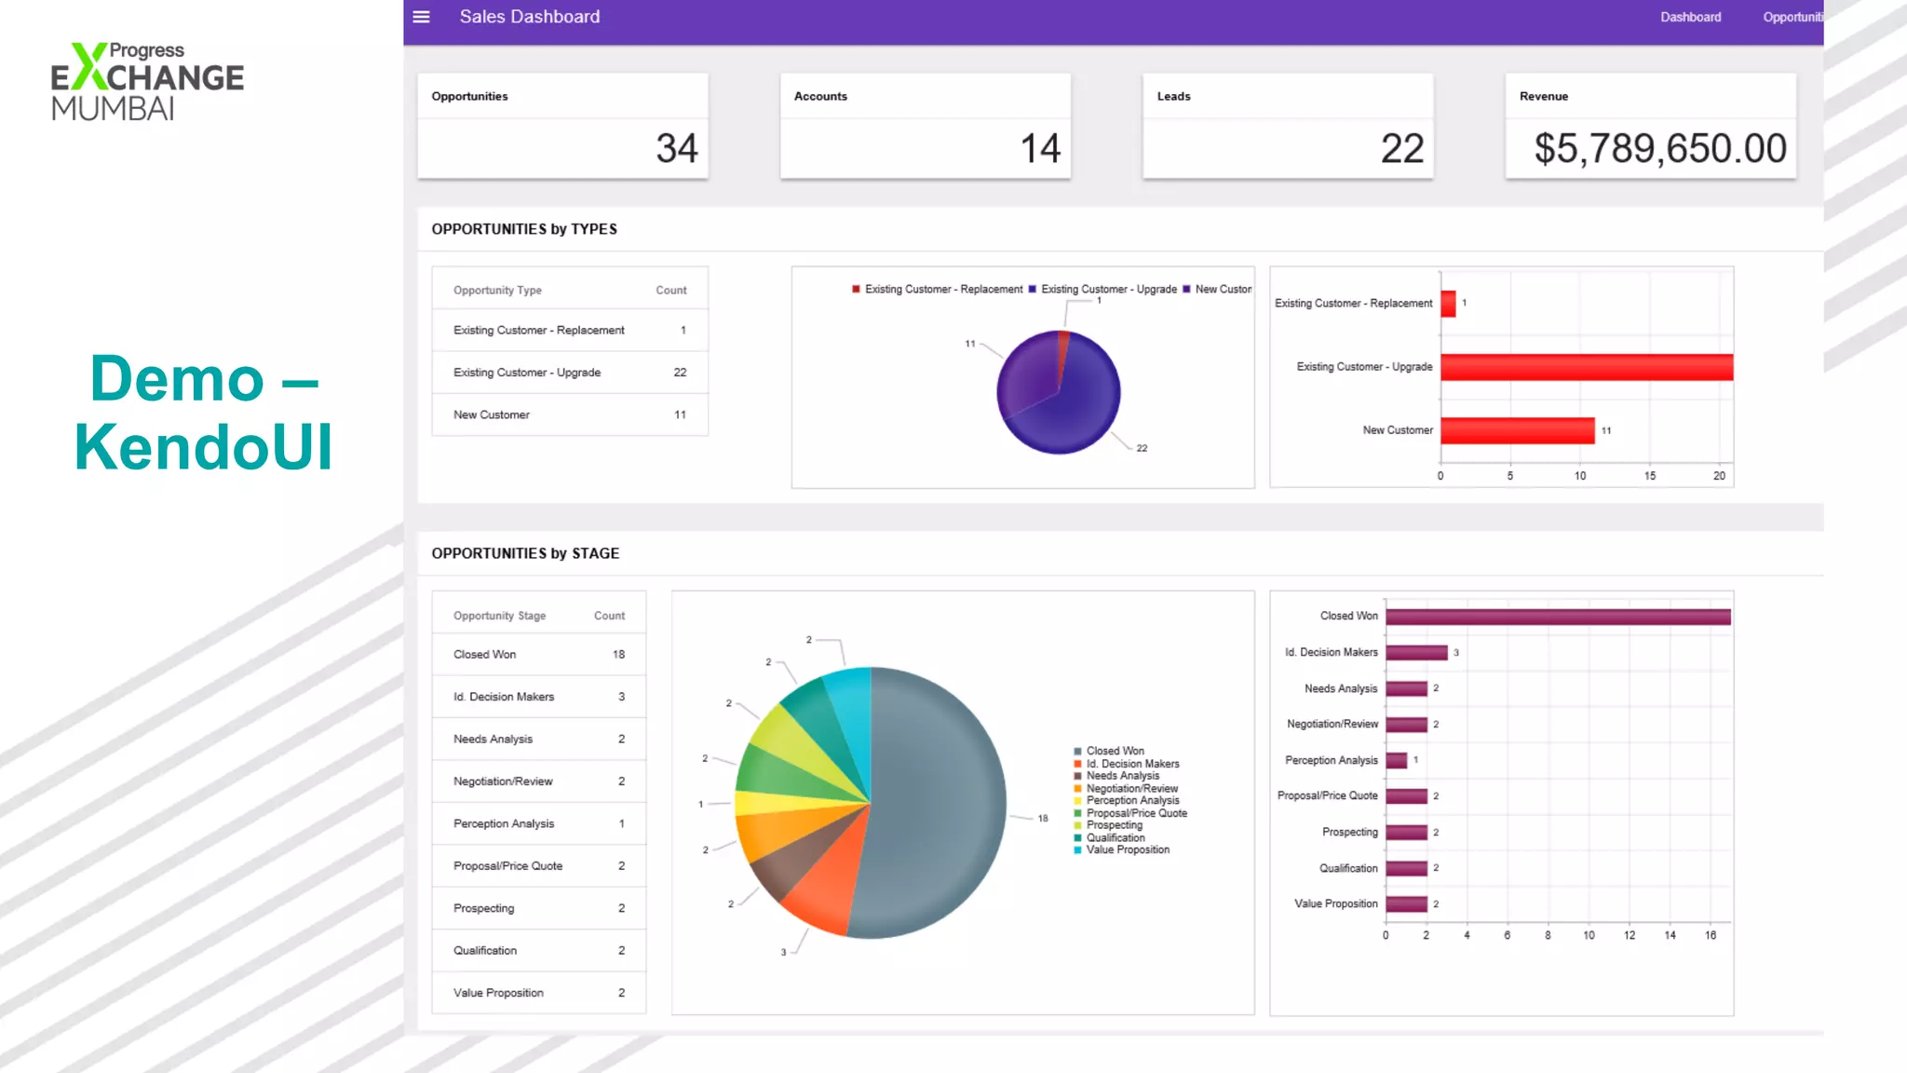The width and height of the screenshot is (1907, 1073).
Task: Click the Opportunities count card
Action: pos(562,127)
